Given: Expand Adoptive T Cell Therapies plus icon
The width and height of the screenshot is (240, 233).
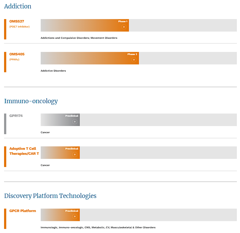Looking at the screenshot, I should click(75, 154).
